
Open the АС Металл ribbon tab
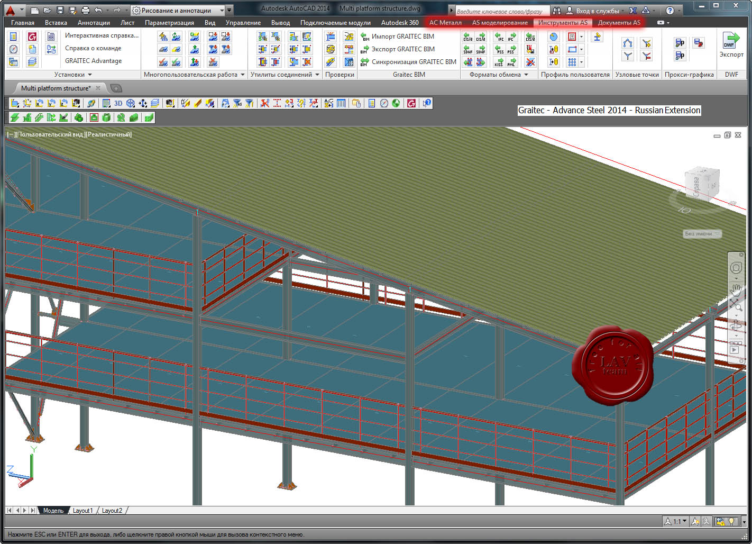click(445, 23)
